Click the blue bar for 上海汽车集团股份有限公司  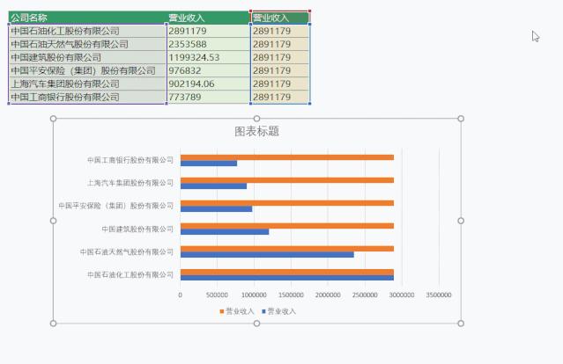point(213,186)
